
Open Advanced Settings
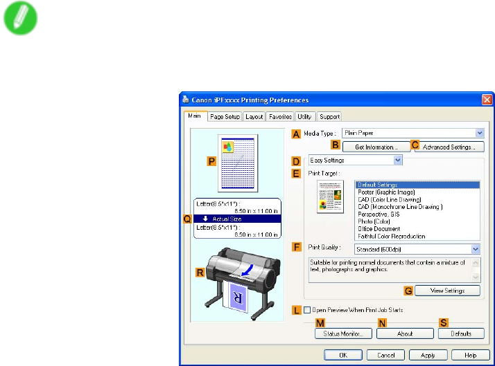pos(449,147)
